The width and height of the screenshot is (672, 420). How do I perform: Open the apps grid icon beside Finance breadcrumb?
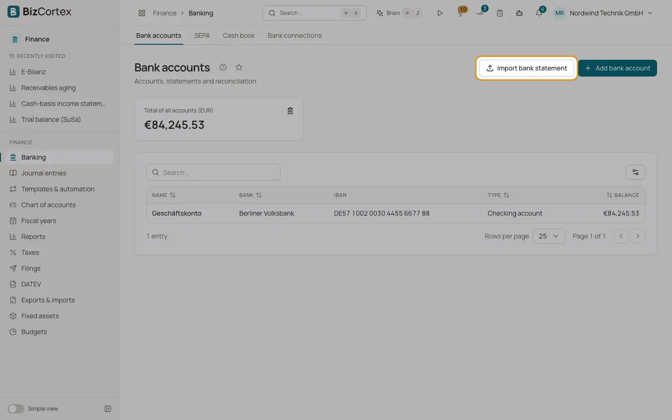[142, 13]
